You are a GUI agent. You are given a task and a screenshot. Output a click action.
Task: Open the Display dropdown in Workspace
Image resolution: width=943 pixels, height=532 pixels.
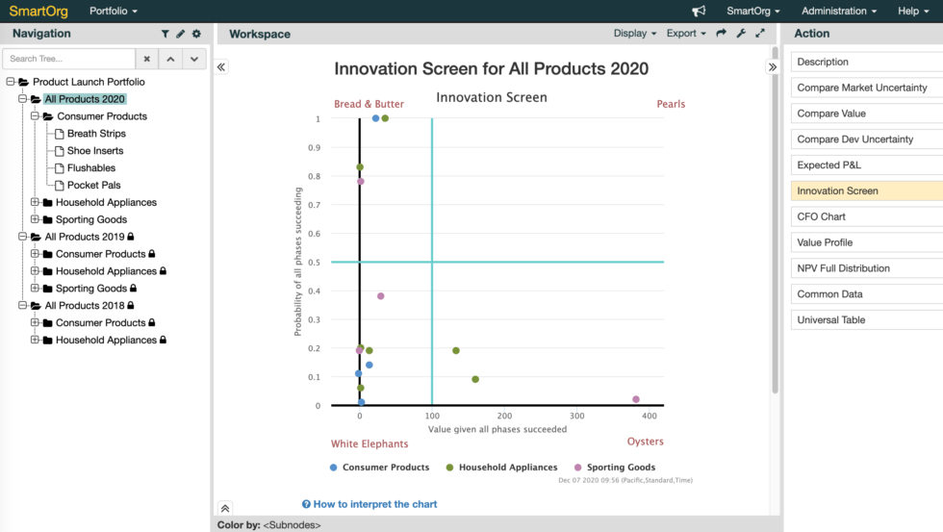coord(635,34)
